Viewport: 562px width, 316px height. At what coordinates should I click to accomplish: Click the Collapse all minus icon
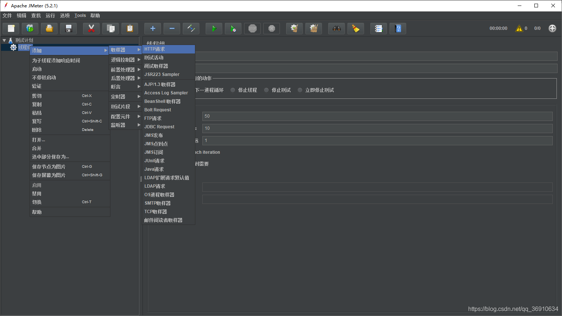click(x=172, y=28)
